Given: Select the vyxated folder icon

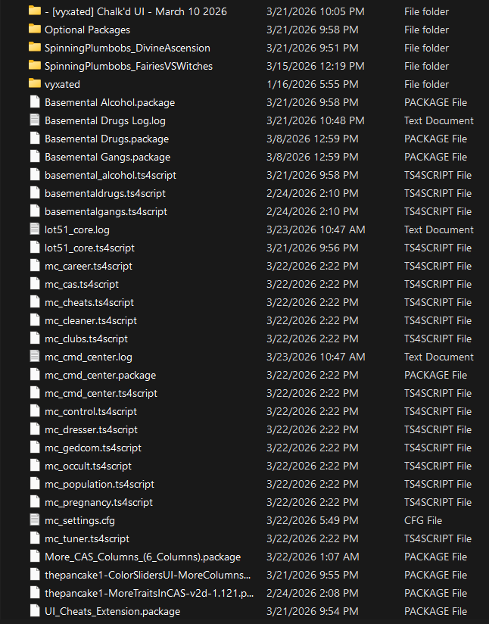Looking at the screenshot, I should coord(35,83).
